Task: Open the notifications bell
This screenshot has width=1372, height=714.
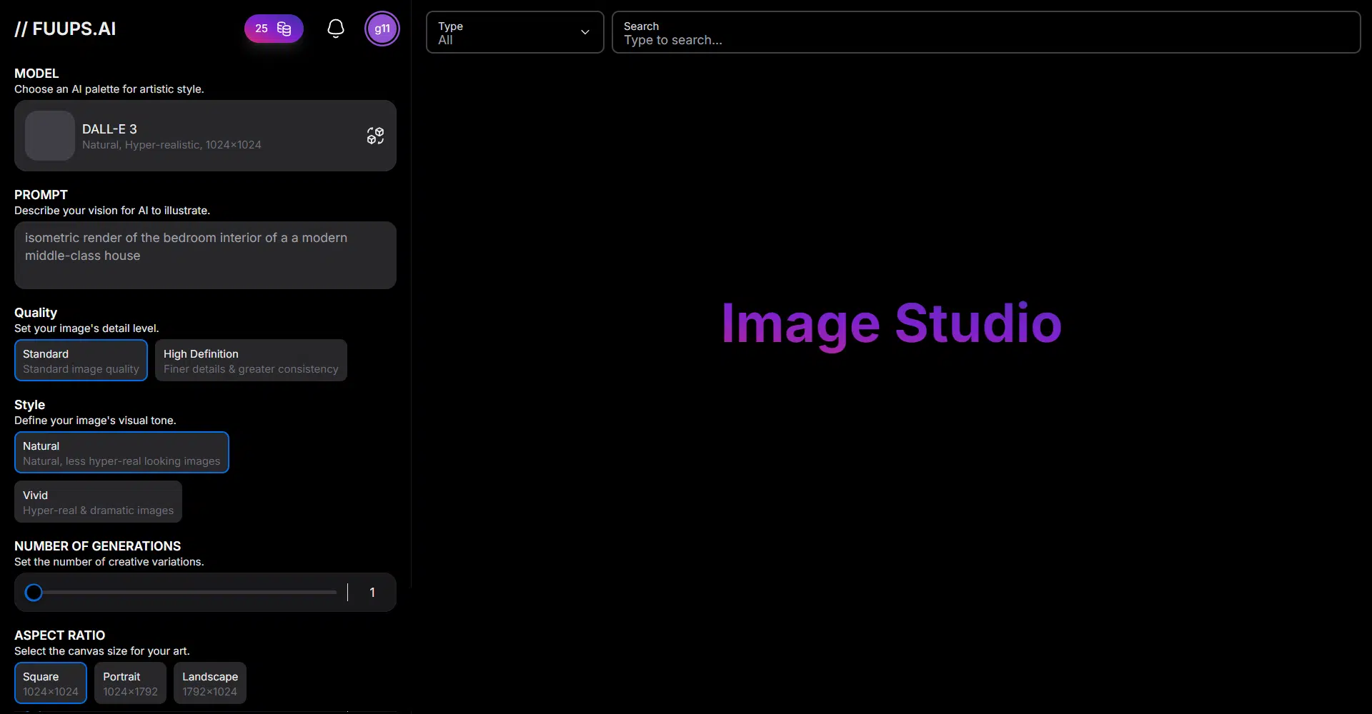Action: pos(335,29)
